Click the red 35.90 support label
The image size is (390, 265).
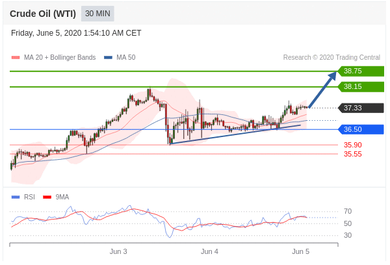(x=353, y=145)
